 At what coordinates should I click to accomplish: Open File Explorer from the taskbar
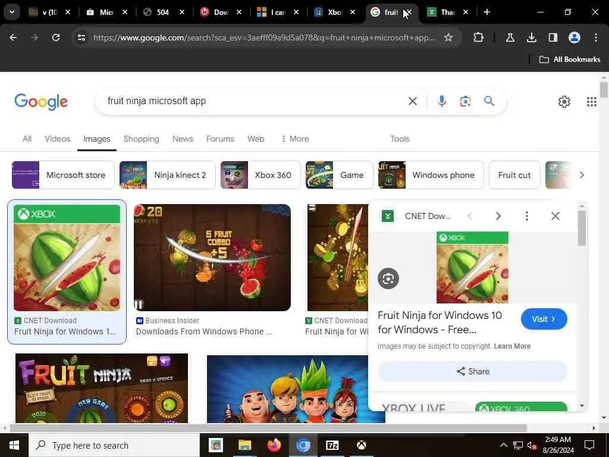click(244, 445)
